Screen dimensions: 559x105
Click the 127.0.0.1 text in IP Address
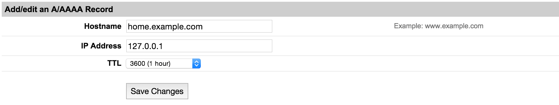click(x=145, y=46)
